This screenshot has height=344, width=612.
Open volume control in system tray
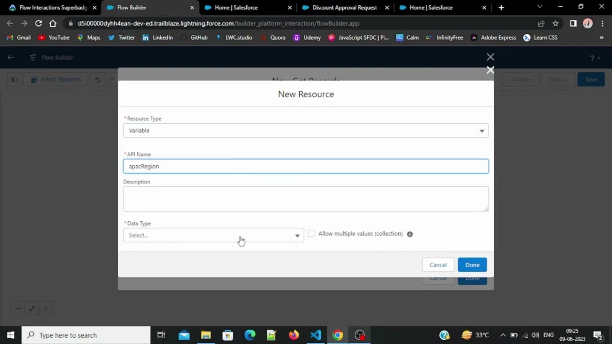coord(535,335)
